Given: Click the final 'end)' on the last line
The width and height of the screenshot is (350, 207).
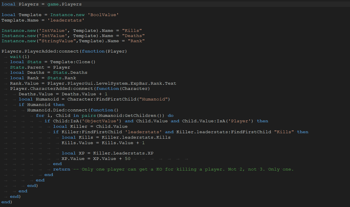Looking at the screenshot, I should [x=7, y=202].
